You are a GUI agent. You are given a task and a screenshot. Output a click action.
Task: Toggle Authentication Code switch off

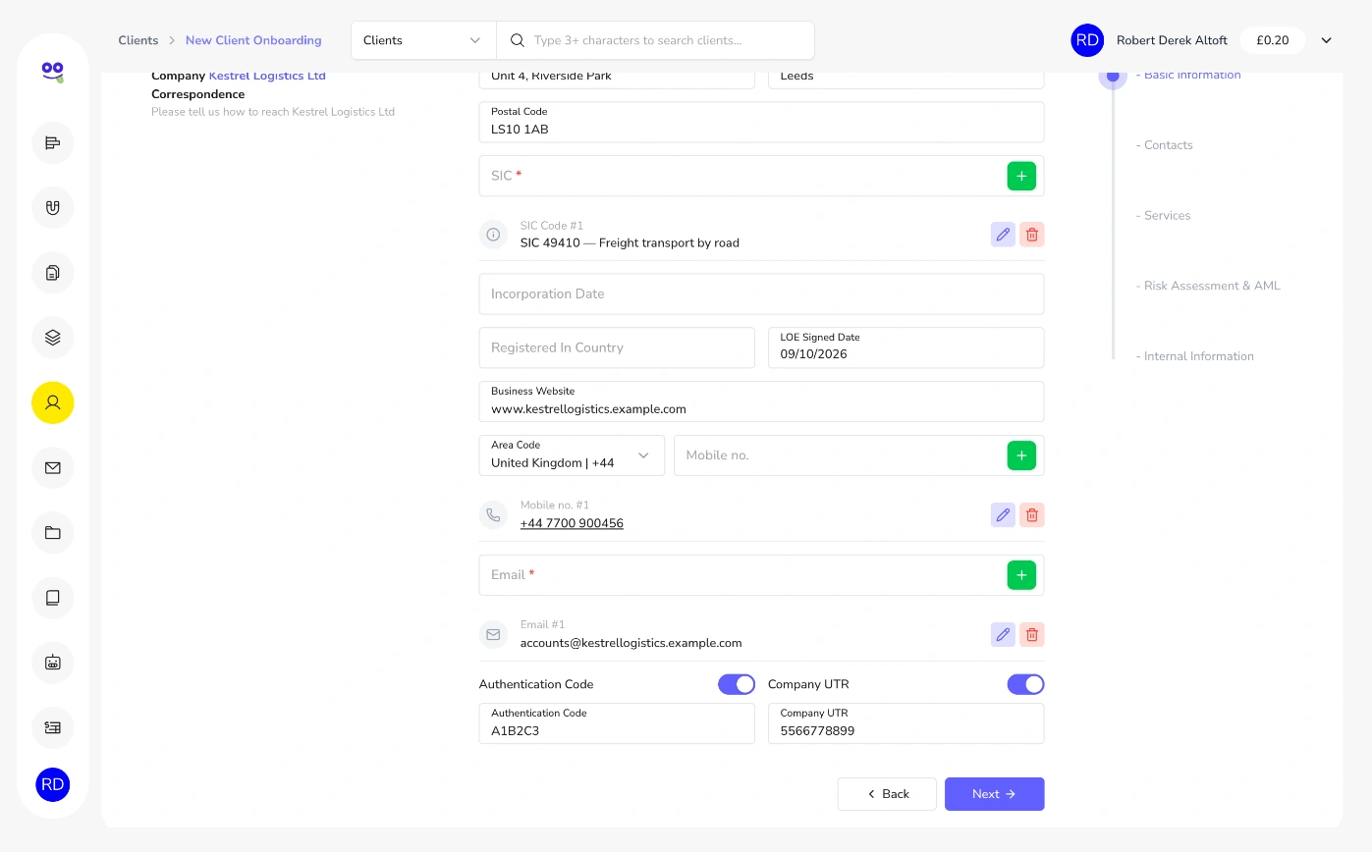tap(737, 684)
